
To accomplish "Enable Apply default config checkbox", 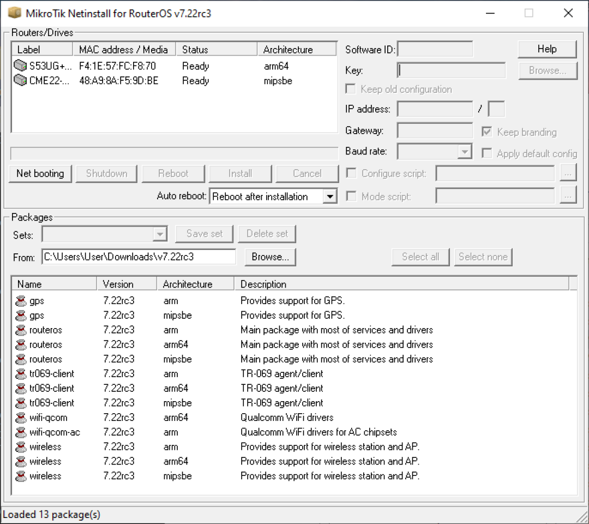I will tap(487, 153).
